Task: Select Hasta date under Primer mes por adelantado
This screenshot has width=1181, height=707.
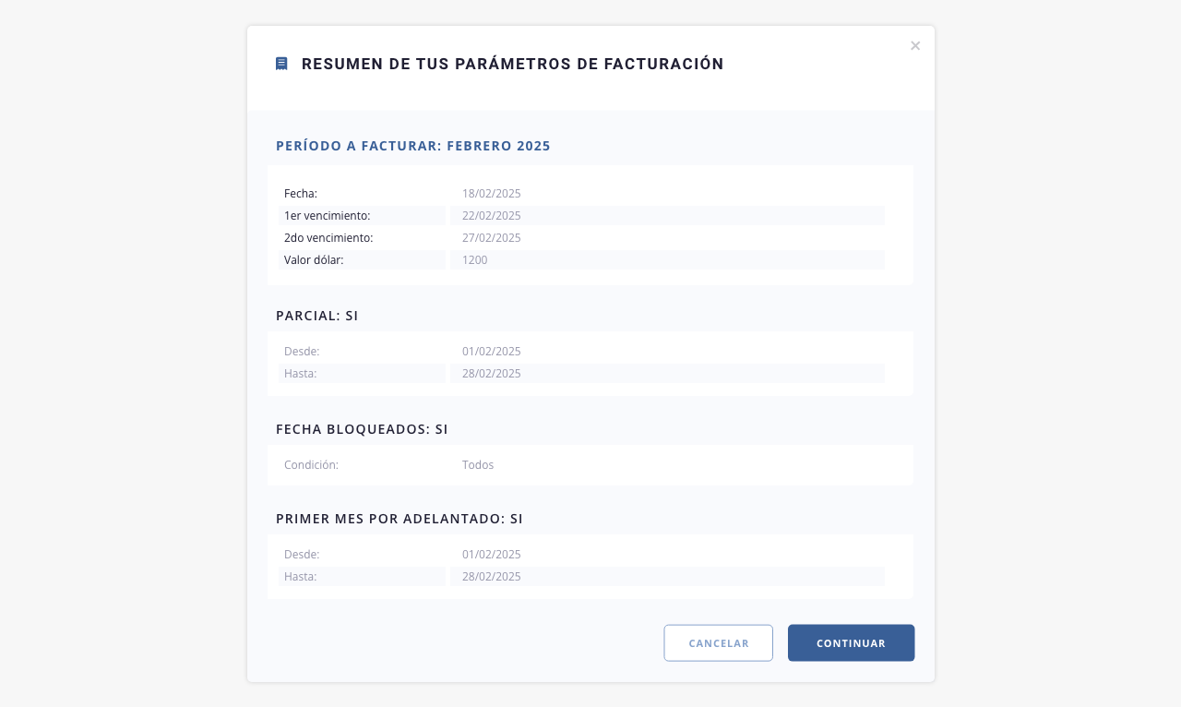Action: pos(492,577)
